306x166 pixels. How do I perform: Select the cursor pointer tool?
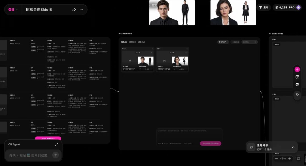pyautogui.click(x=297, y=95)
